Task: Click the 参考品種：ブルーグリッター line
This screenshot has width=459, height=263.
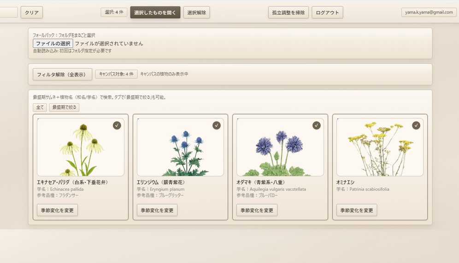Action: pyautogui.click(x=160, y=195)
